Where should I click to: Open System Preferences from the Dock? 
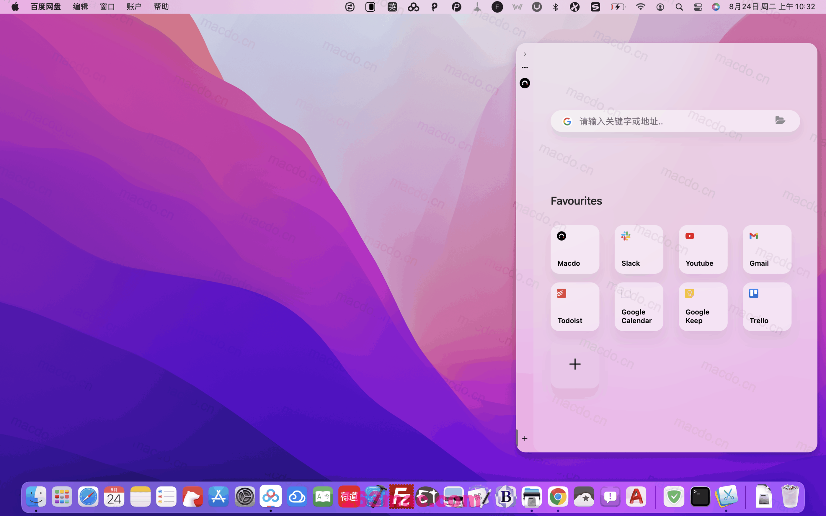[x=245, y=497]
